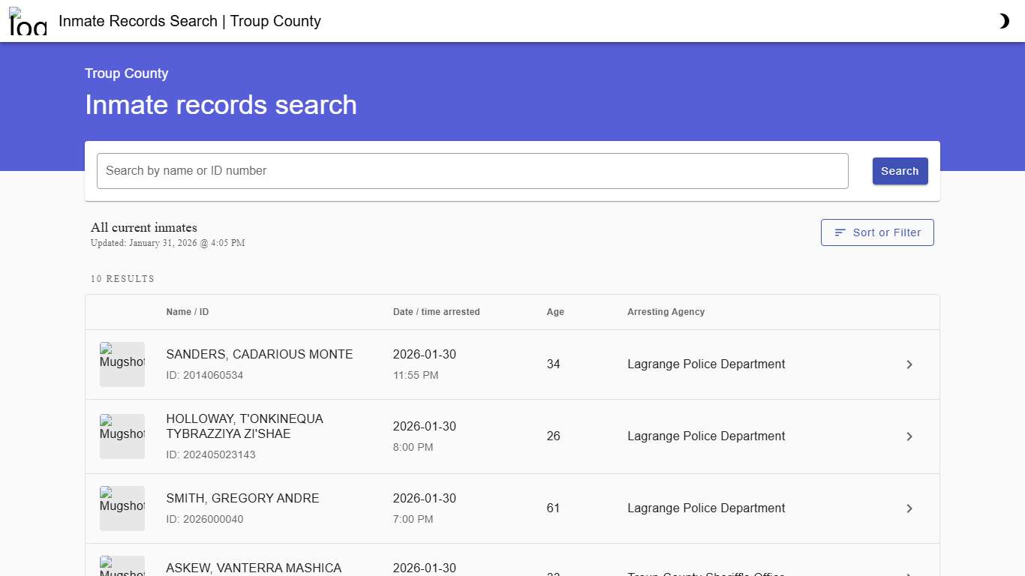Toggle sorting by Date / time arrested column

click(x=436, y=311)
